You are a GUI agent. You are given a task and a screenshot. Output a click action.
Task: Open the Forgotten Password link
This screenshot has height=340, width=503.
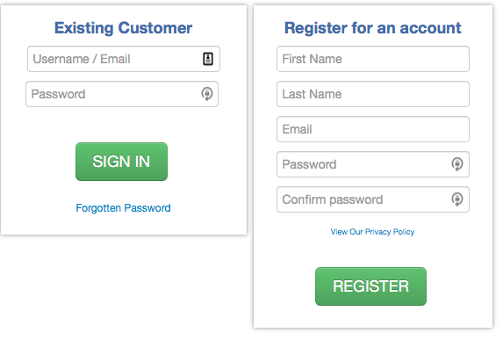123,208
